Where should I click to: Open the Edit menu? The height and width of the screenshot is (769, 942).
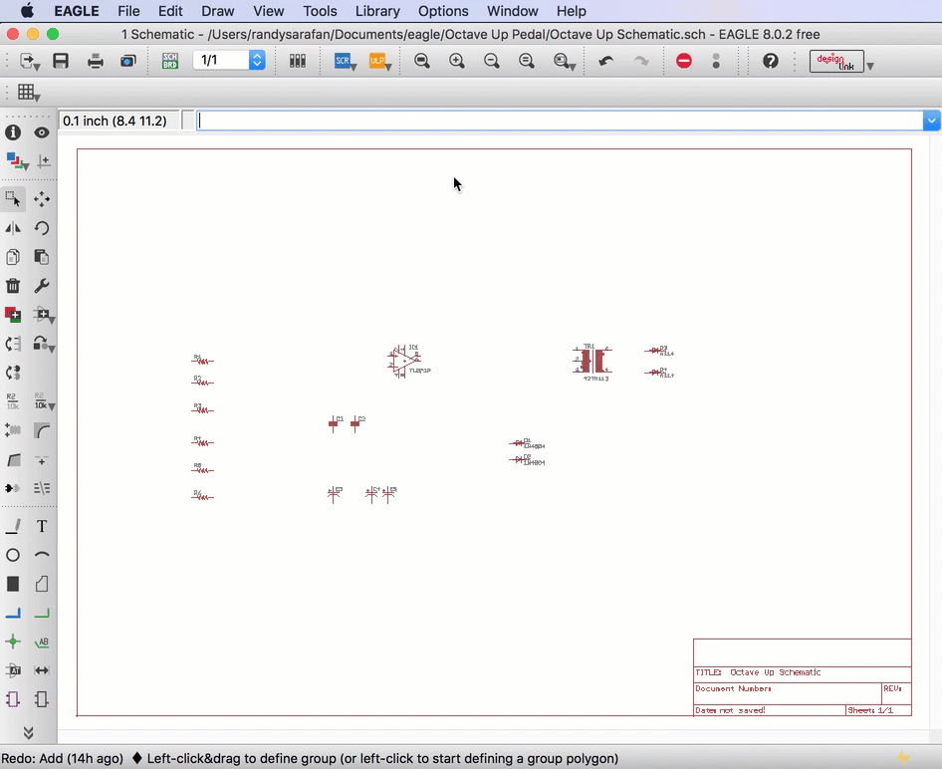coord(170,11)
